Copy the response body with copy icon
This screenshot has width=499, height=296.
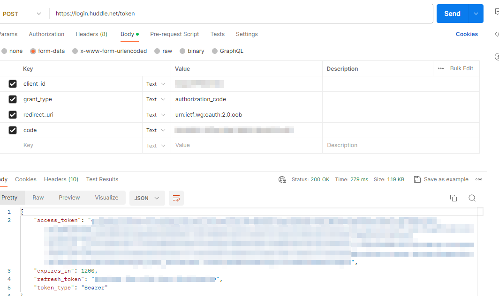[453, 198]
